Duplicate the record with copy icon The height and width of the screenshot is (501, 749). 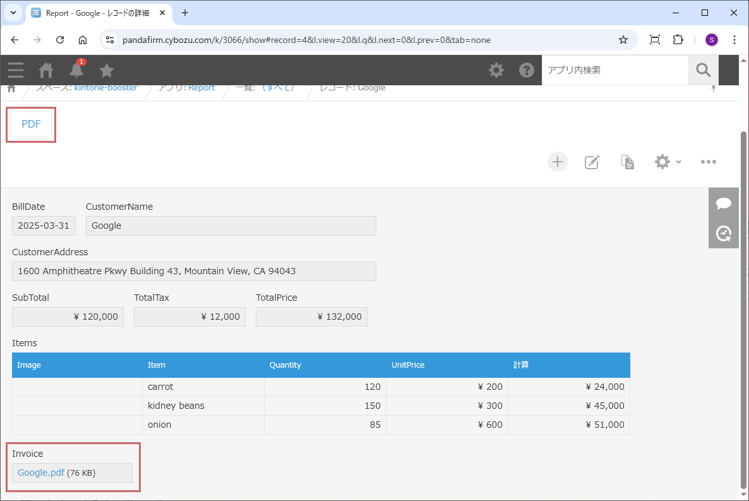click(x=627, y=162)
